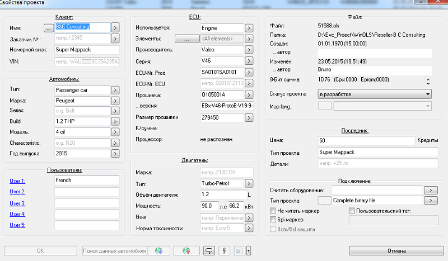The height and width of the screenshot is (261, 448).
Task: Click the User 1 link
Action: [17, 181]
